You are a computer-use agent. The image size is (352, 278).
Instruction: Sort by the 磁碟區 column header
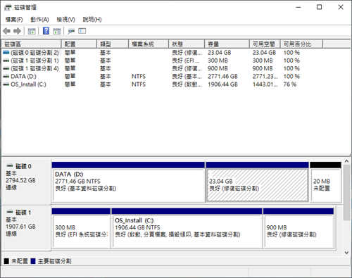tap(31, 44)
